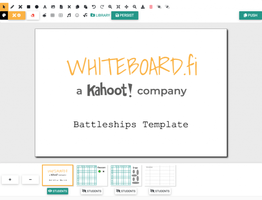Remove a page with minus button
Screen dimensions: 262x200
point(30,180)
